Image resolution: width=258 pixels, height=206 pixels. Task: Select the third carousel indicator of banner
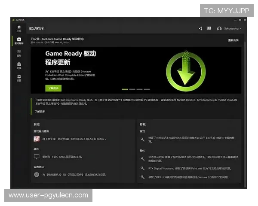point(139,89)
